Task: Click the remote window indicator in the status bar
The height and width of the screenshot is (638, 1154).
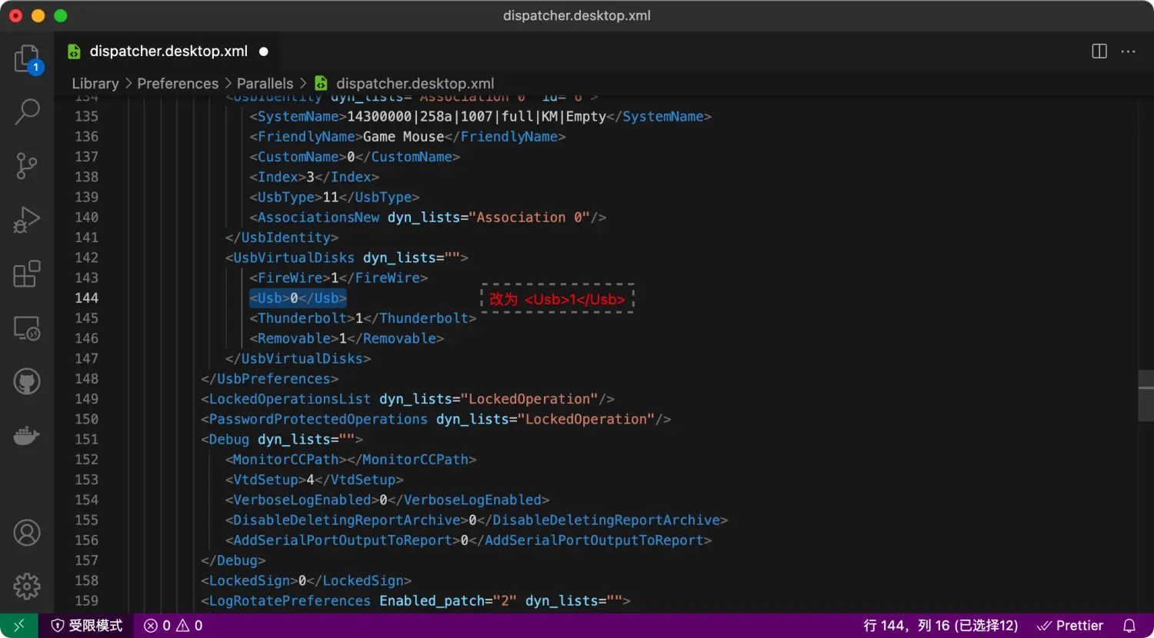Action: pos(19,626)
